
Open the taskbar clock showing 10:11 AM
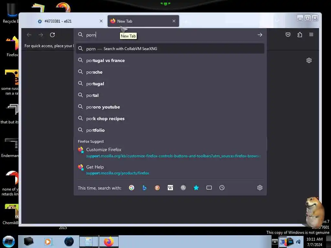pyautogui.click(x=315, y=242)
